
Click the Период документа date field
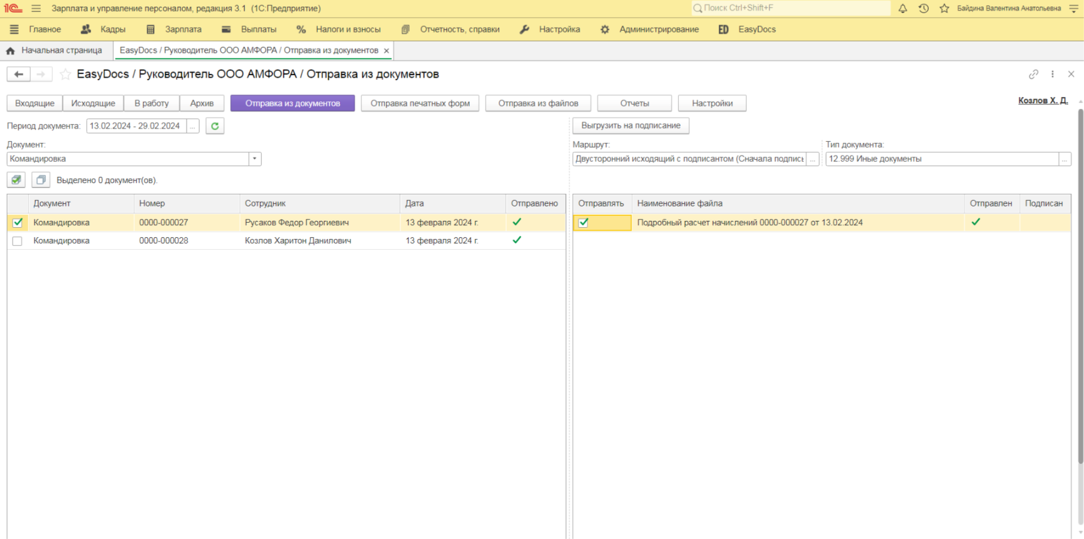[x=137, y=126]
